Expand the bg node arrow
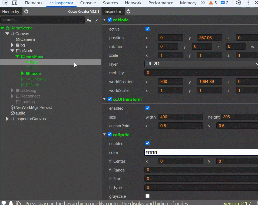The height and width of the screenshot is (205, 258). (12, 45)
